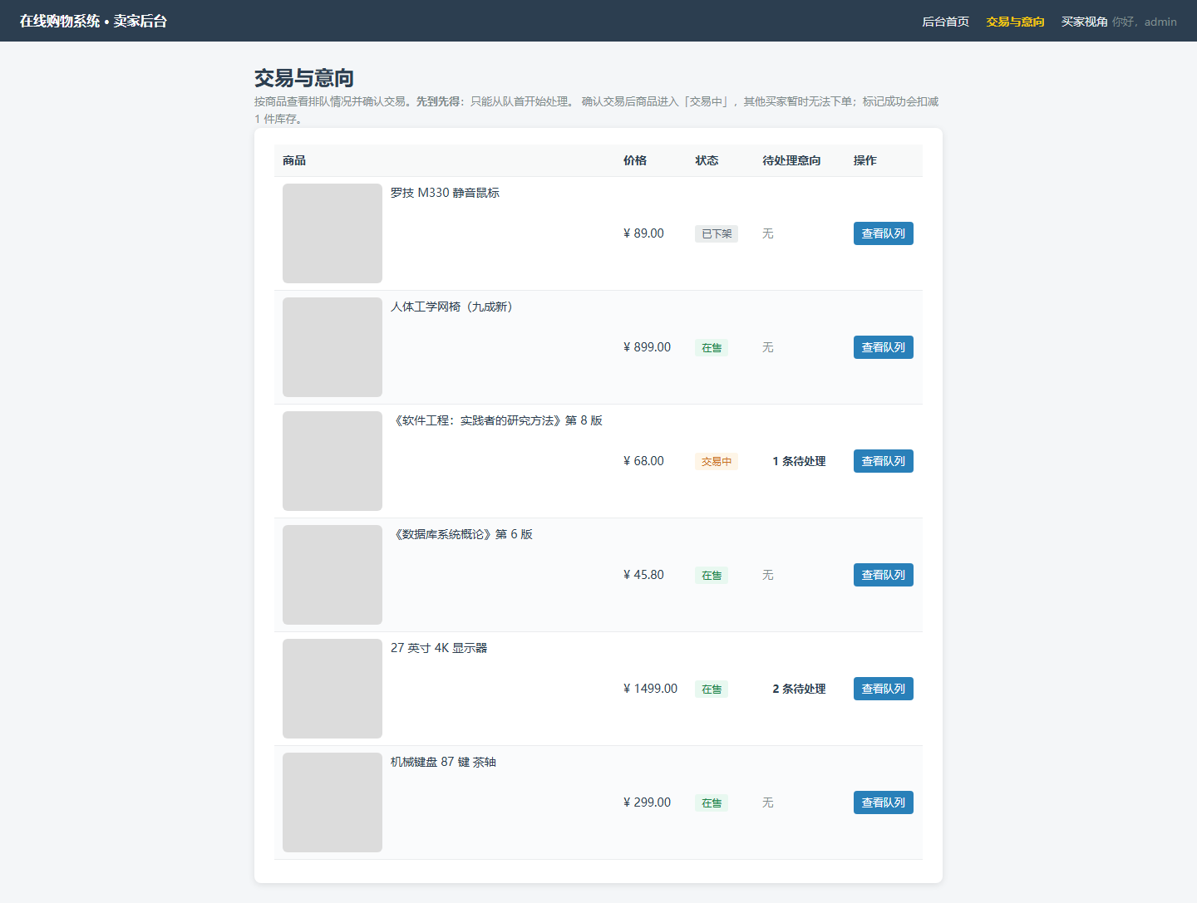Click the price ¥ 45.80

click(x=643, y=575)
